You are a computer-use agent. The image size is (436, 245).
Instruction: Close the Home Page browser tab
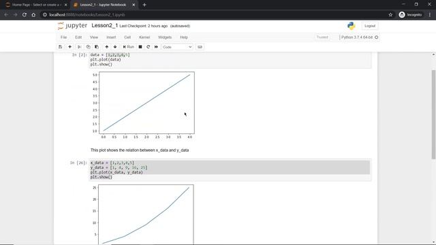point(65,5)
